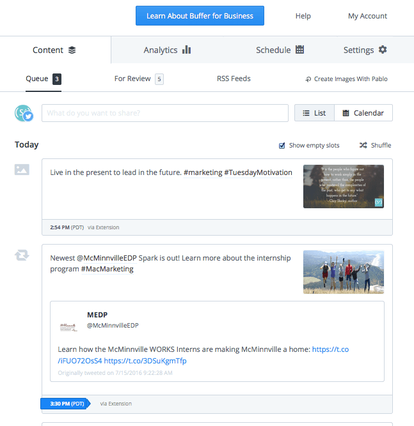Click the @McMinnvilleEDP mention in post text
The width and height of the screenshot is (414, 426).
(107, 258)
